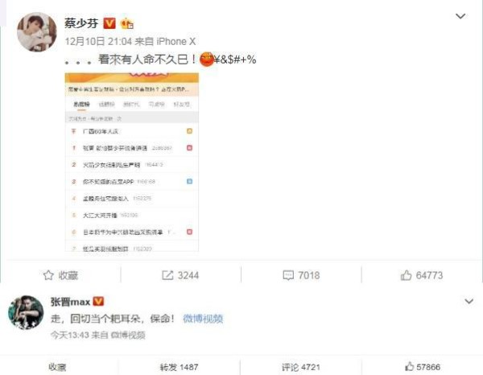
Task: Click the repost icon showing 3244
Action: coord(167,275)
